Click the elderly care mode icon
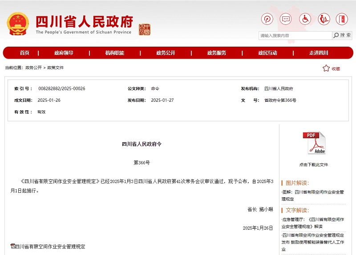The image size is (356, 255). tap(324, 20)
